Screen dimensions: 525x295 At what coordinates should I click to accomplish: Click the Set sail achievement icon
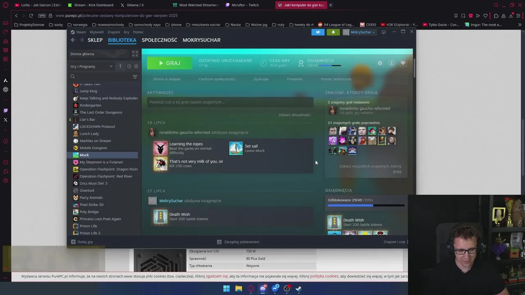[236, 148]
